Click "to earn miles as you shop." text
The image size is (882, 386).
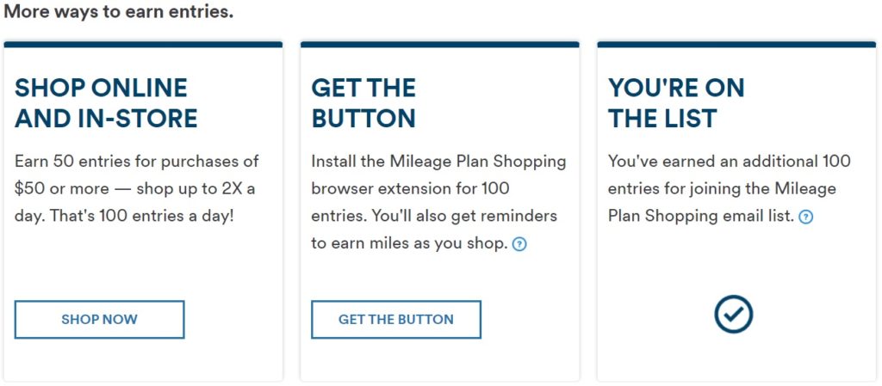(409, 243)
